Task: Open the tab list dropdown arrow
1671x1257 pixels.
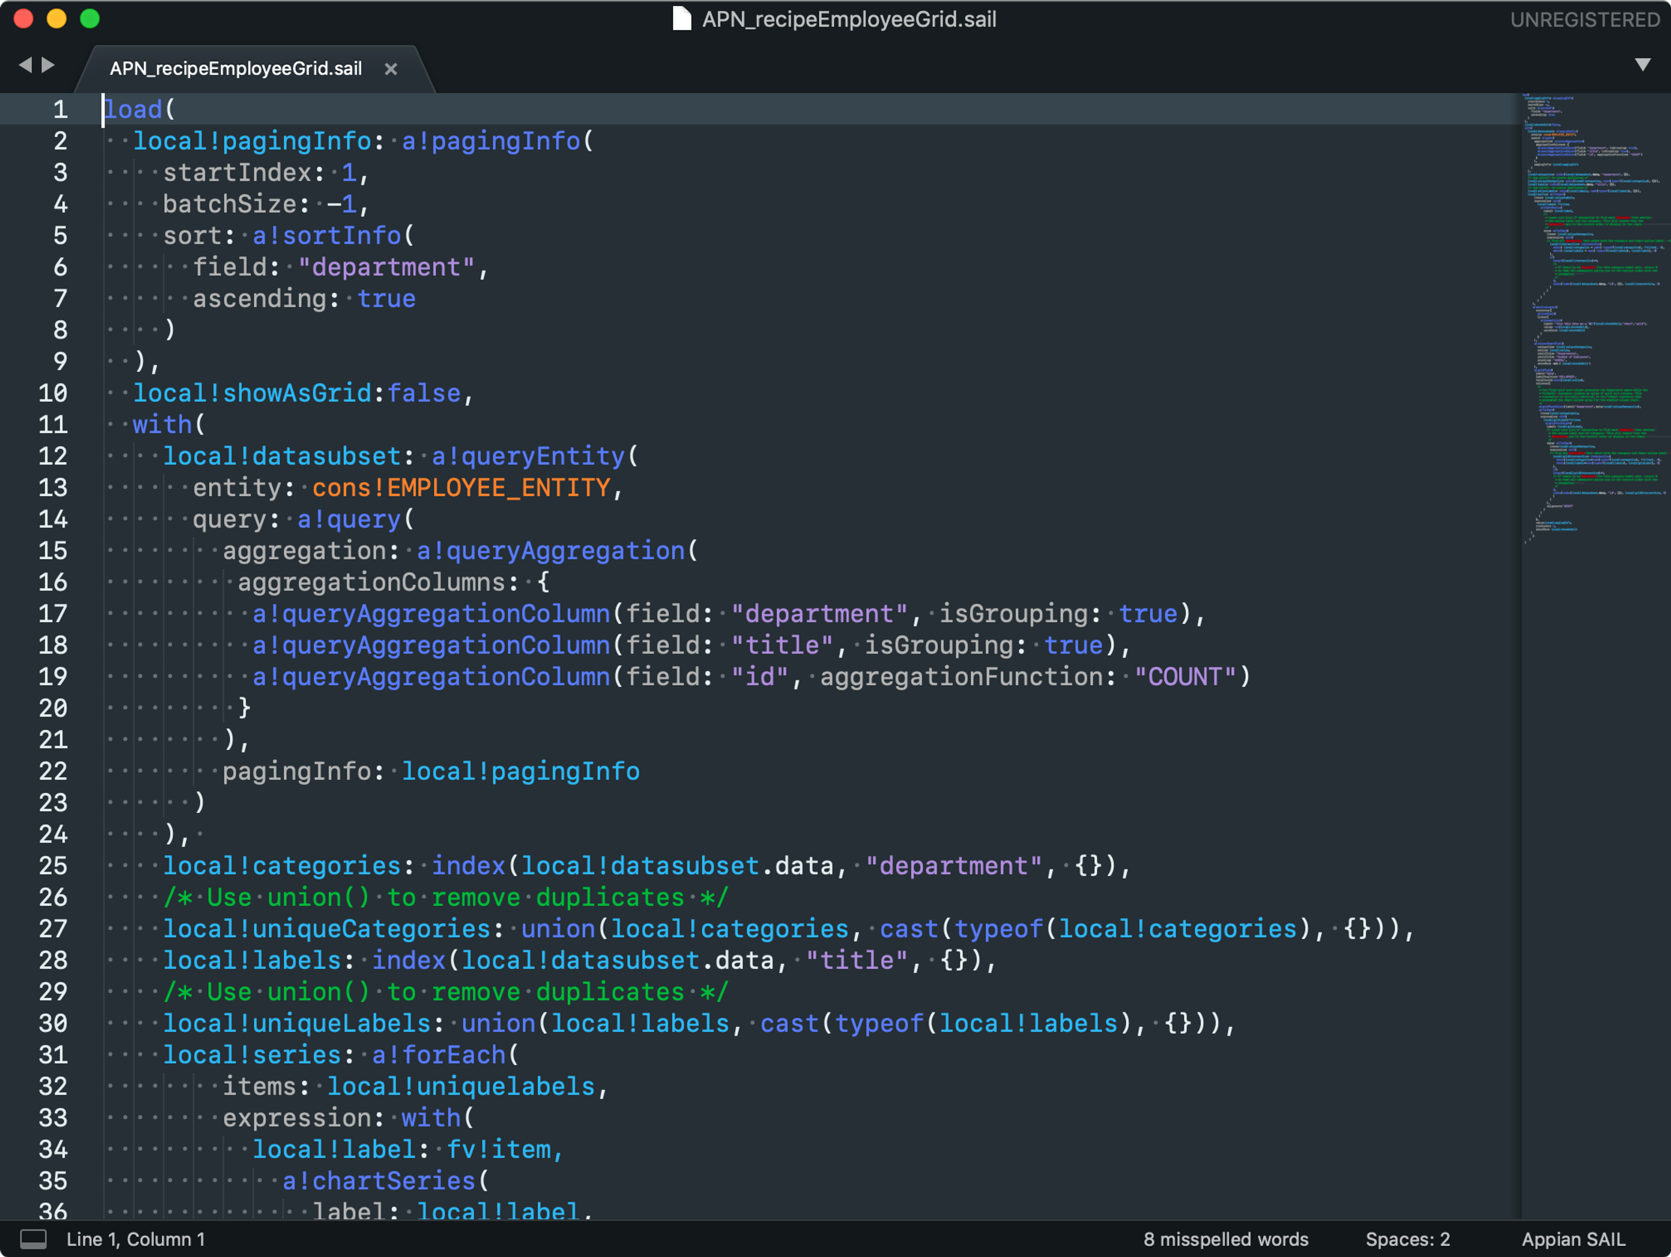Action: (x=1642, y=65)
